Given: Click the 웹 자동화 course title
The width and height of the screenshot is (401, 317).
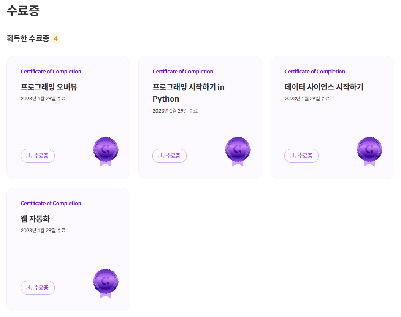Looking at the screenshot, I should click(35, 219).
